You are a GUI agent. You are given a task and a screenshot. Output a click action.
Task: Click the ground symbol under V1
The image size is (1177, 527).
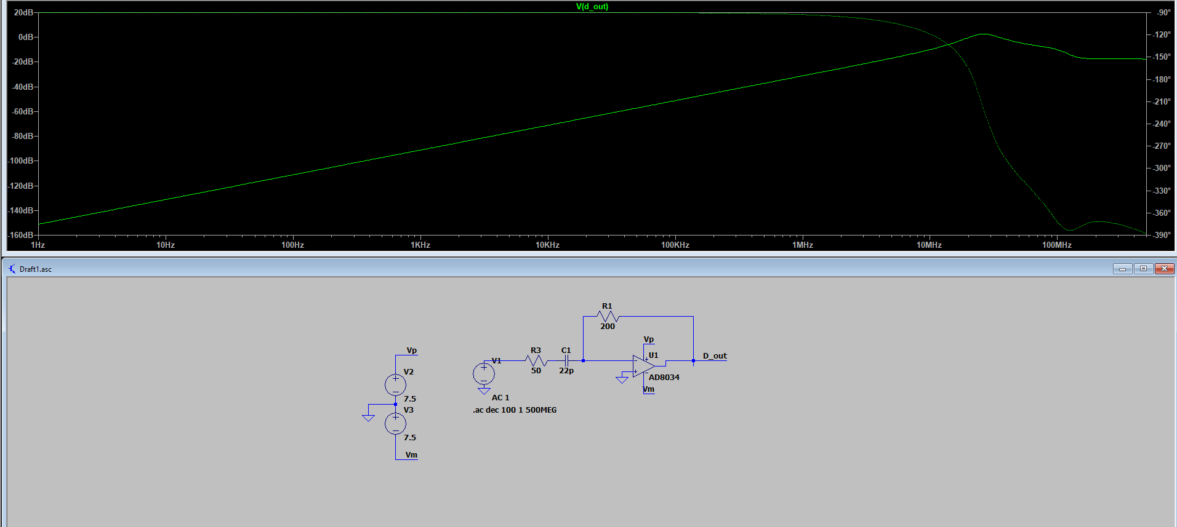(484, 390)
